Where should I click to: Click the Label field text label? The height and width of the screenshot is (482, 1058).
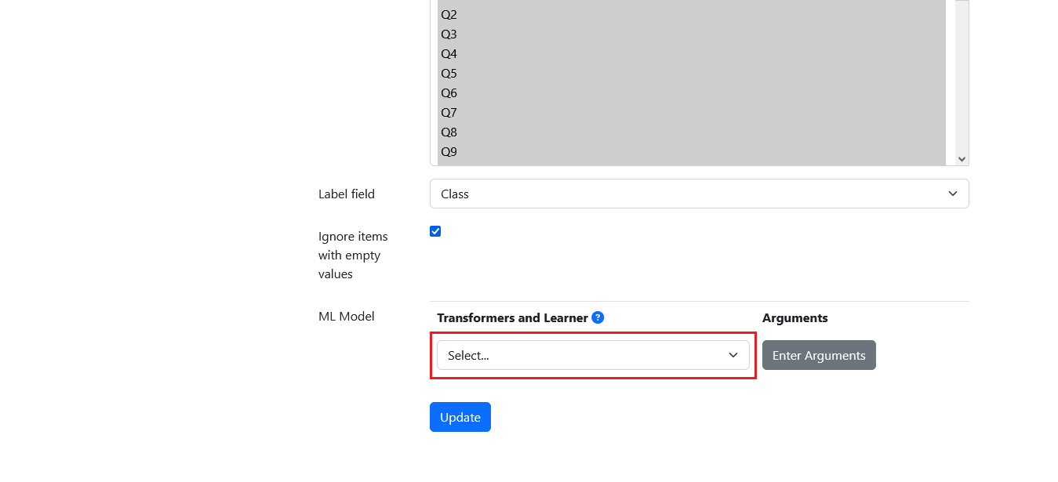pyautogui.click(x=347, y=194)
